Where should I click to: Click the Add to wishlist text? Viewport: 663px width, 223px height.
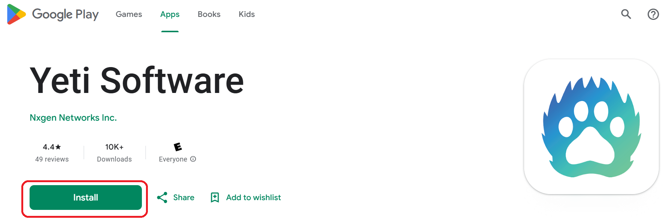pos(253,198)
